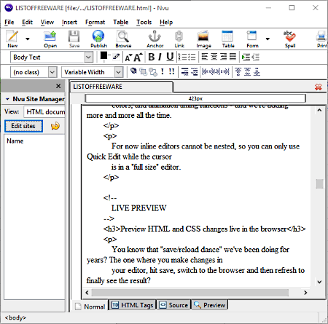
Task: Switch to the HTML Tags view tab
Action: tap(133, 305)
